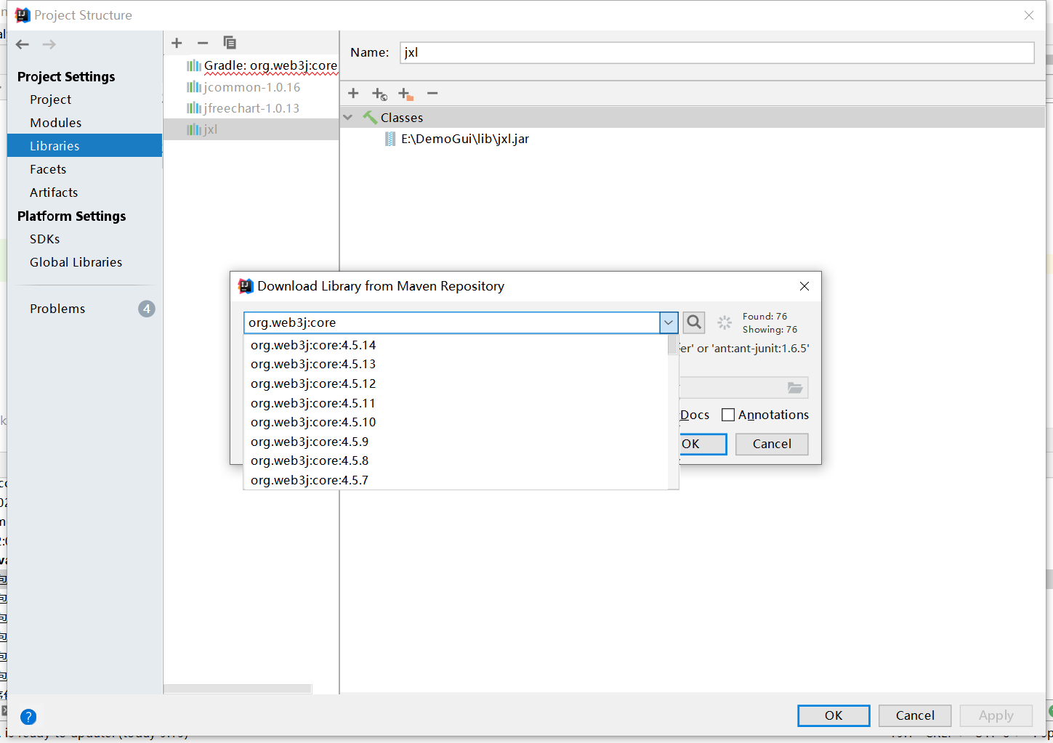1053x743 pixels.
Task: Click the Name field containing jxl
Action: (x=717, y=52)
